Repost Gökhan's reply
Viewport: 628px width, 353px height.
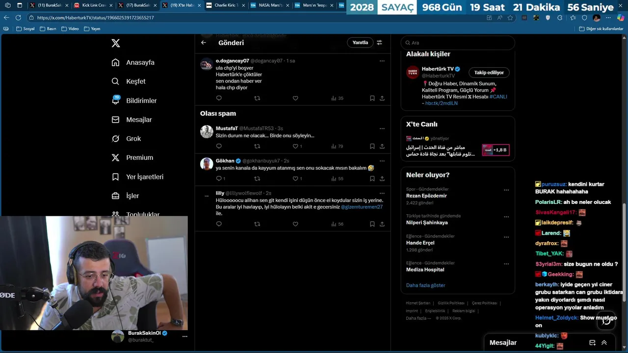coord(257,178)
